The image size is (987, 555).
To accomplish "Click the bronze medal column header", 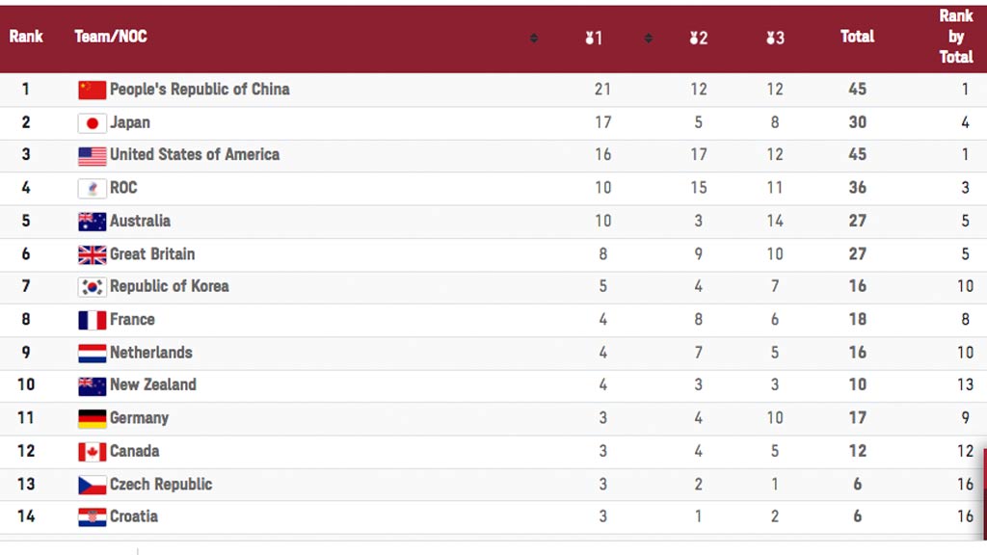I will [775, 38].
